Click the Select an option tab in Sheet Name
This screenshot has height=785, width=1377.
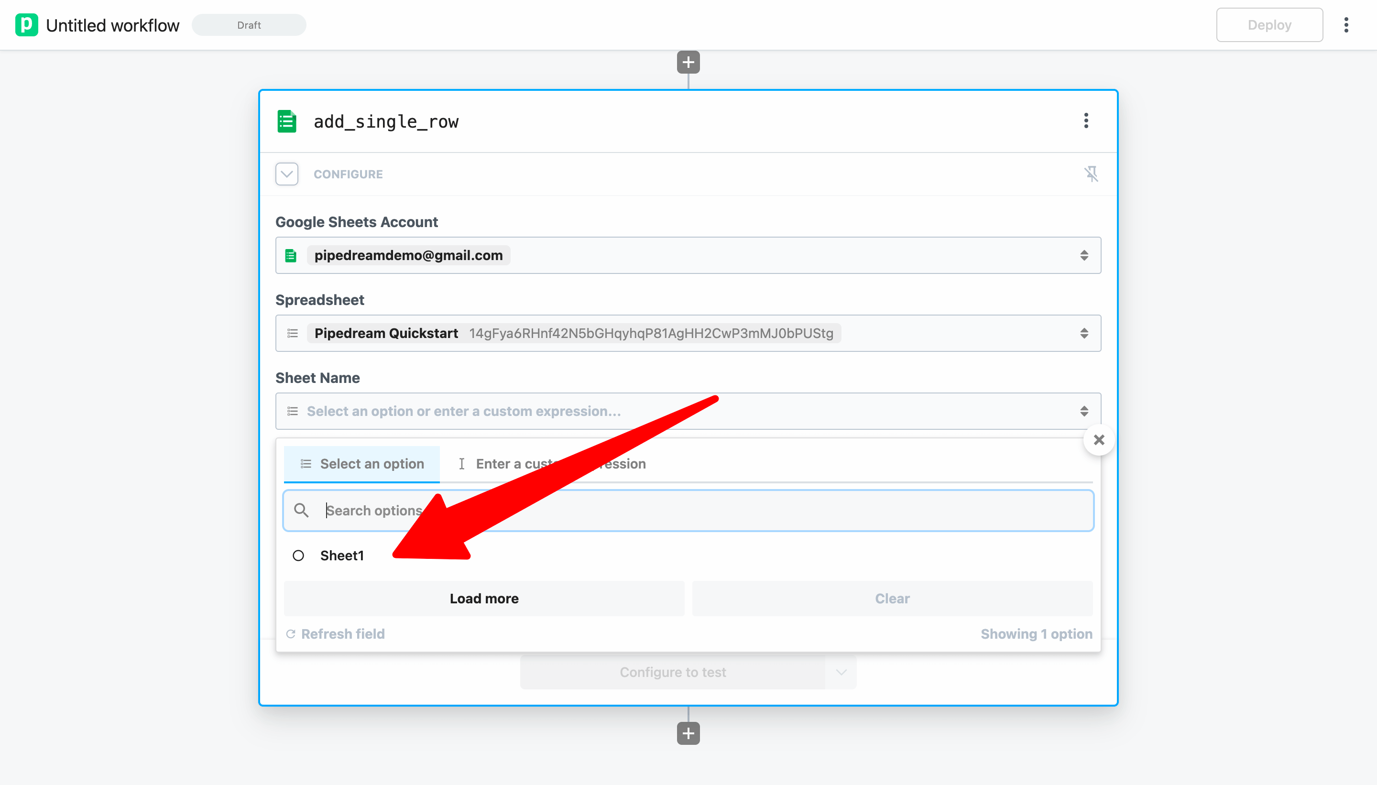click(x=362, y=462)
